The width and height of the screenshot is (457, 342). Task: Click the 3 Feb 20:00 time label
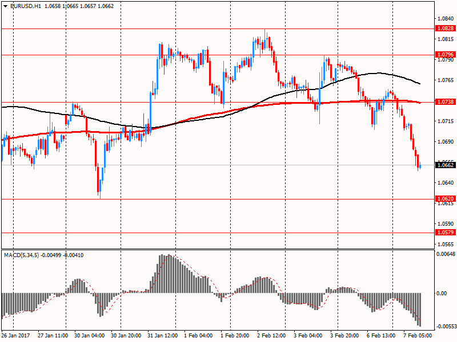click(x=344, y=335)
